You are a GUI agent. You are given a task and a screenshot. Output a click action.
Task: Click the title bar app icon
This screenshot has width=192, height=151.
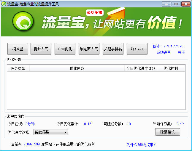4,4
